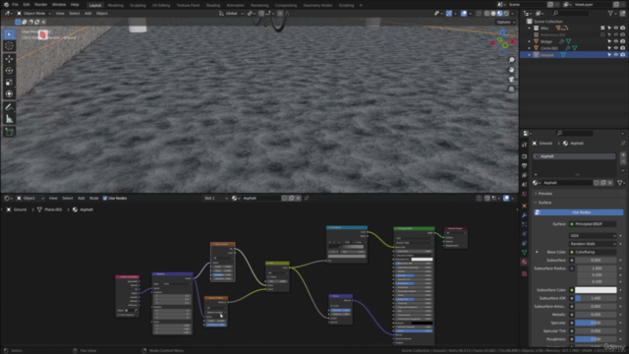The image size is (629, 354).
Task: Switch to the UV Editing workspace tab
Action: click(161, 5)
